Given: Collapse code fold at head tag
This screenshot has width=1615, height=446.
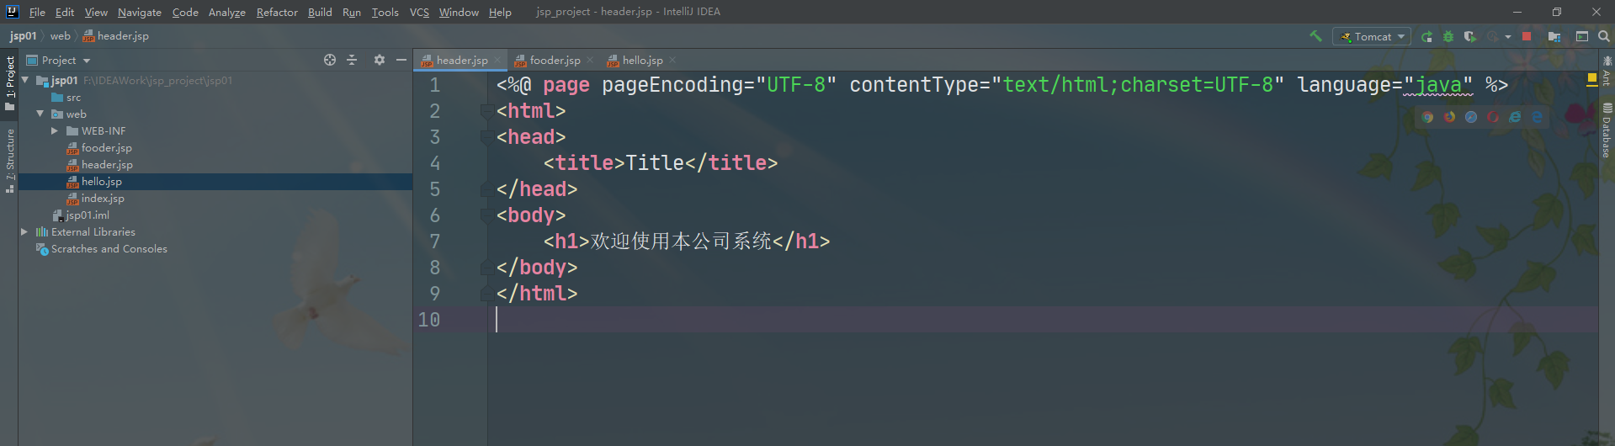Looking at the screenshot, I should pyautogui.click(x=486, y=137).
